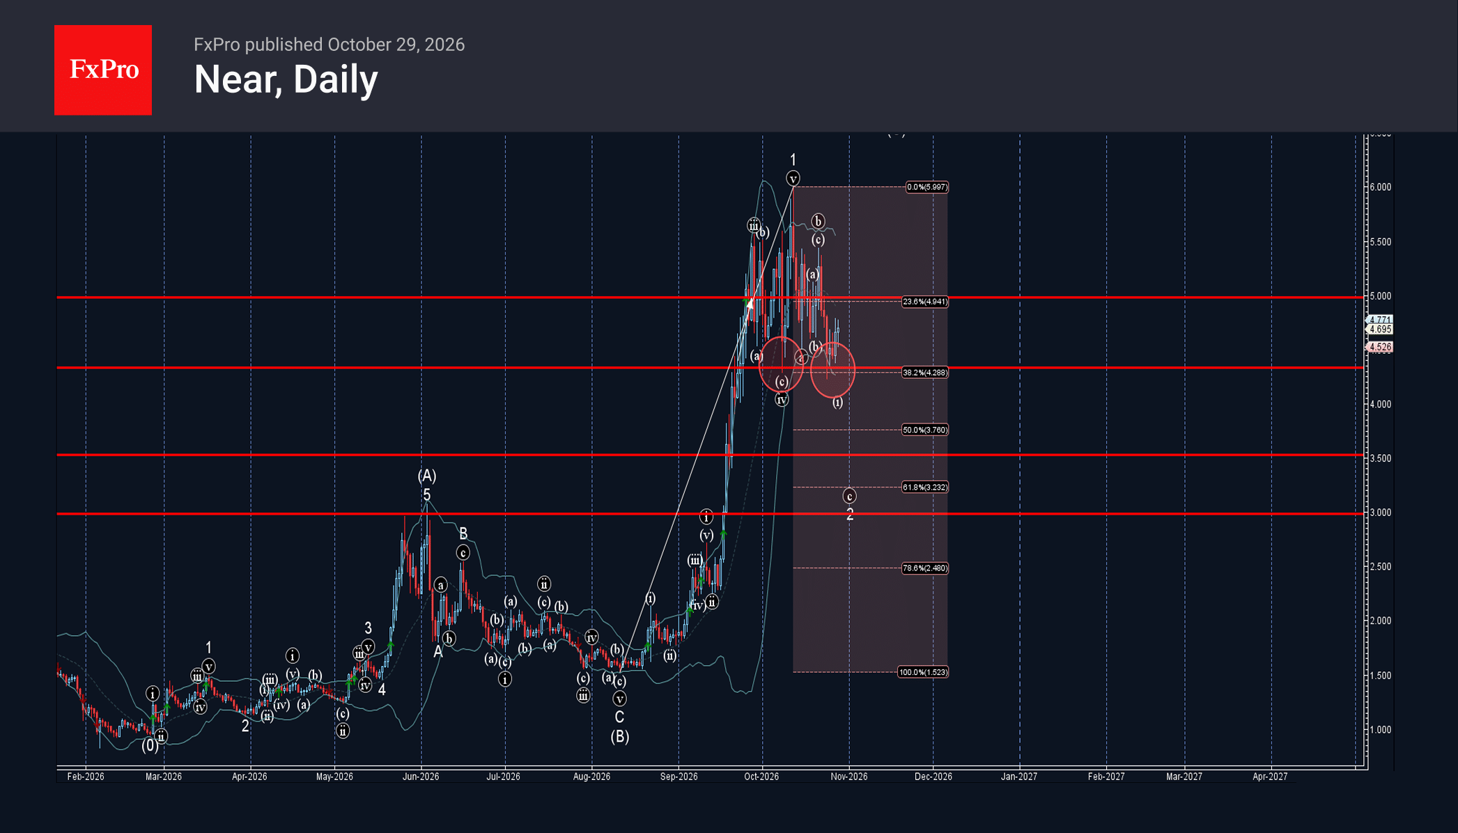This screenshot has height=833, width=1458.
Task: Click the Jun-2026 date on time axis
Action: click(x=421, y=777)
